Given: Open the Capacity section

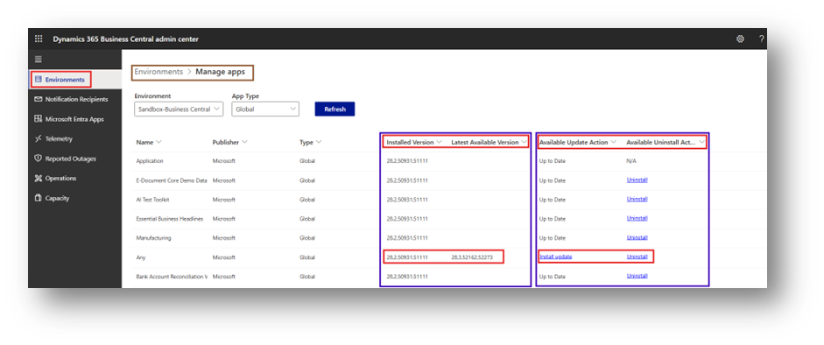Looking at the screenshot, I should tap(57, 198).
